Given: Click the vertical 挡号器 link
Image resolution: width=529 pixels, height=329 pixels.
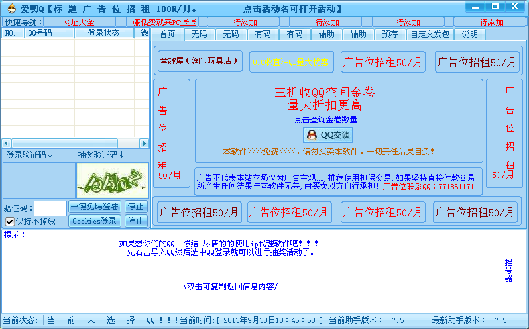Looking at the screenshot, I should tap(508, 270).
